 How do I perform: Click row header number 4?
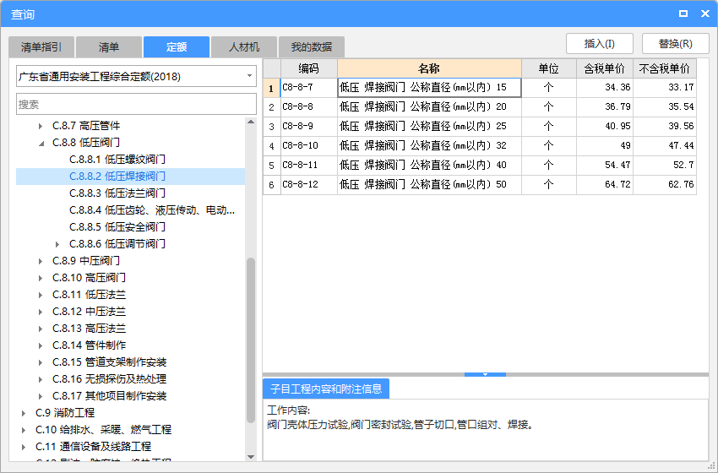(271, 146)
